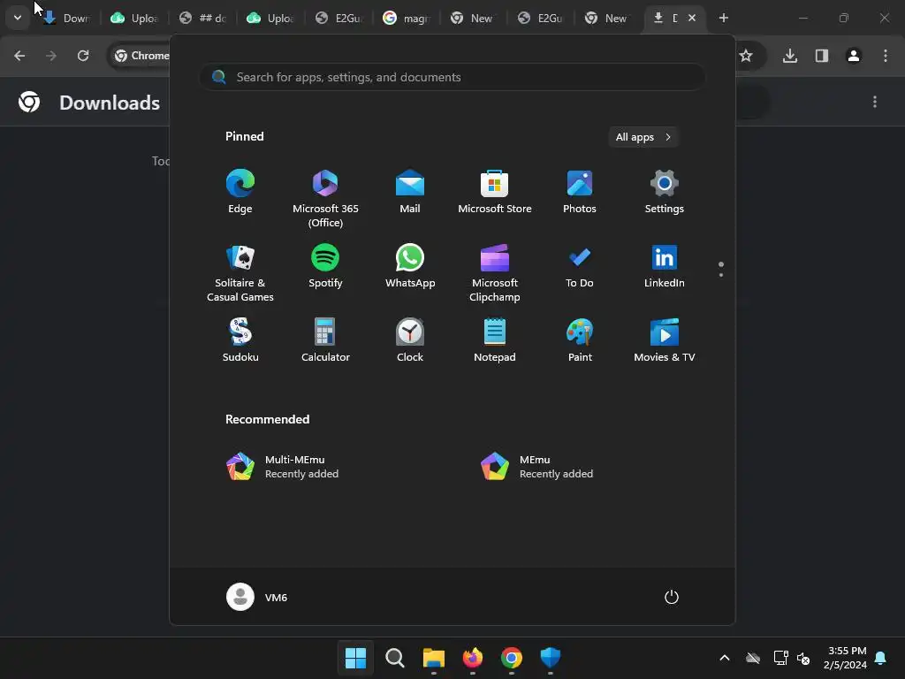Close the active Downloads tab
This screenshot has width=905, height=679.
tap(691, 18)
